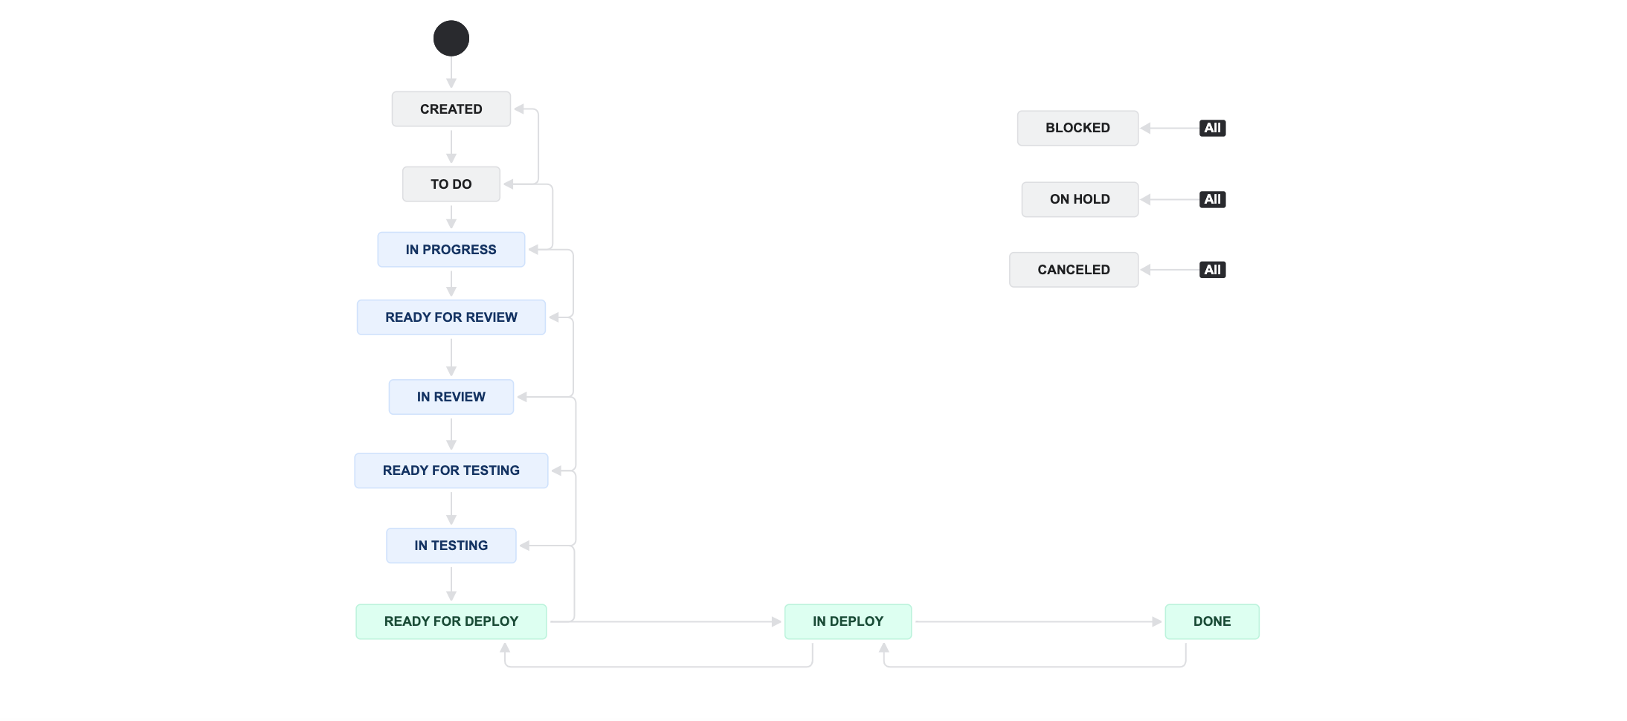Click the All badge next to CANCELED
The image size is (1627, 721).
coord(1212,270)
